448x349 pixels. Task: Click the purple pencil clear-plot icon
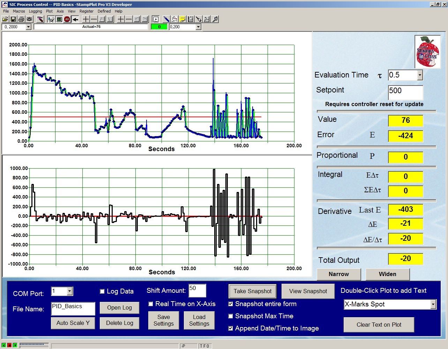pyautogui.click(x=40, y=19)
